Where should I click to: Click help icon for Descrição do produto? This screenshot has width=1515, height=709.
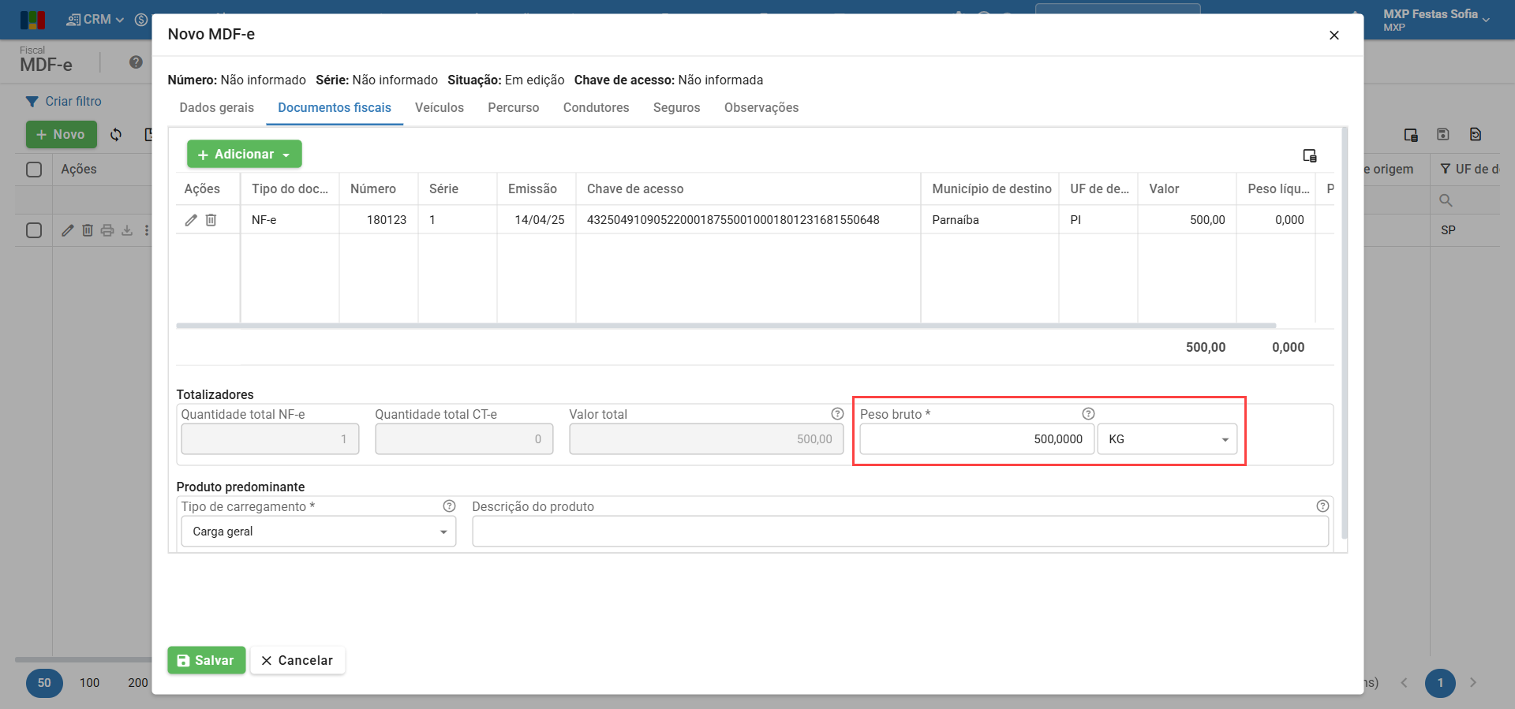point(1322,506)
